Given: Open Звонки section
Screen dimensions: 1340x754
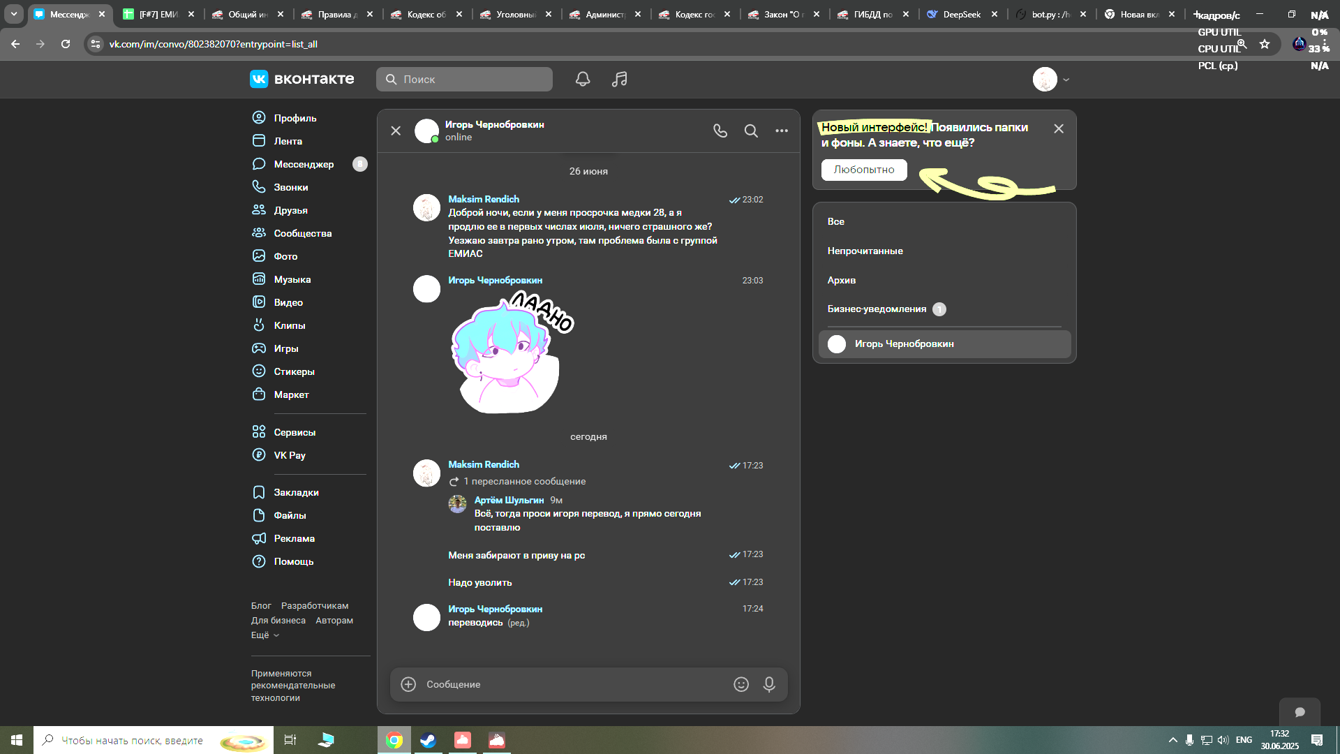Looking at the screenshot, I should tap(291, 187).
